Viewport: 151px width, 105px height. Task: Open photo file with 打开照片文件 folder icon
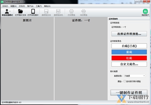(x=21, y=11)
